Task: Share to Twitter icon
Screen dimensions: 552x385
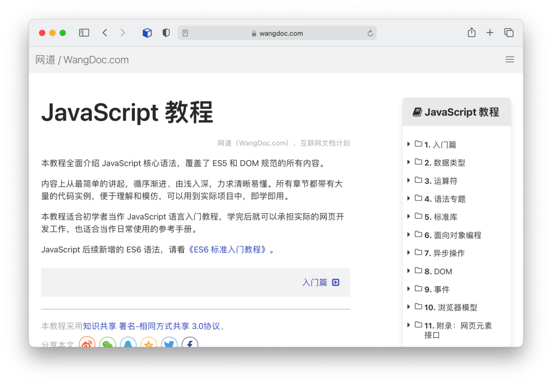Action: (x=169, y=343)
